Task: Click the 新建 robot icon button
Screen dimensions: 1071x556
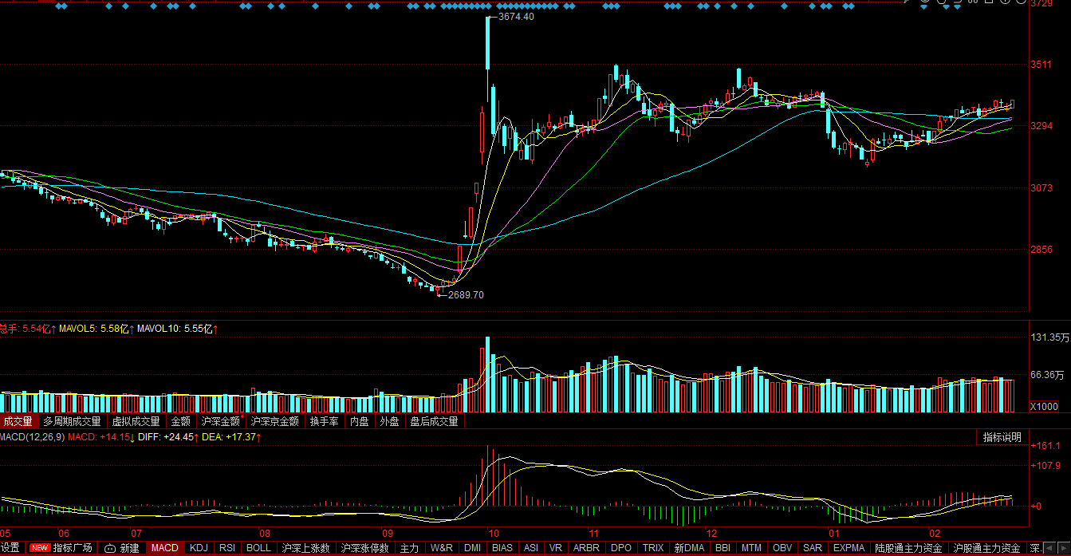Action: (122, 548)
